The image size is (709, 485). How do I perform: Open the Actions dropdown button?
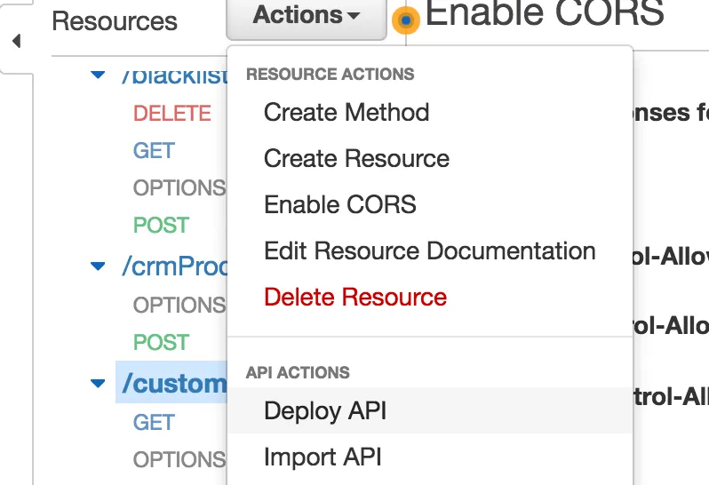pyautogui.click(x=306, y=16)
